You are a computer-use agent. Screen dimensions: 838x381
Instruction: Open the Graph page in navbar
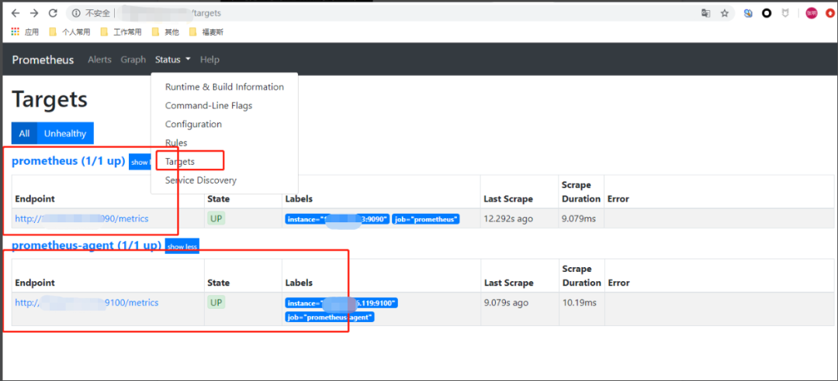pos(133,60)
